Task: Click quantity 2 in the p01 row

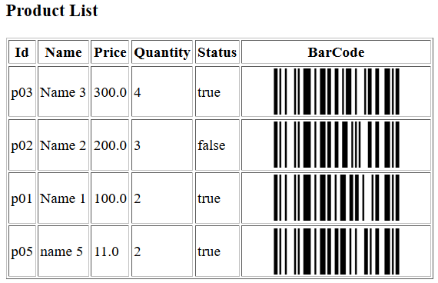Action: tap(162, 198)
